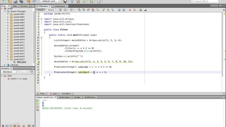Click the Stop icon in Output
Screen dimensions: 226x127
point(37,107)
